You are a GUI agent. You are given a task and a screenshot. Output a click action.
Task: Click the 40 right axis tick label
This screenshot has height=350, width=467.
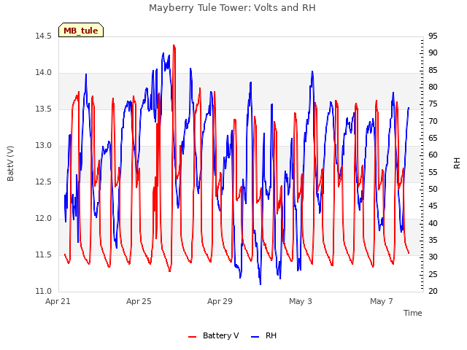coord(433,223)
